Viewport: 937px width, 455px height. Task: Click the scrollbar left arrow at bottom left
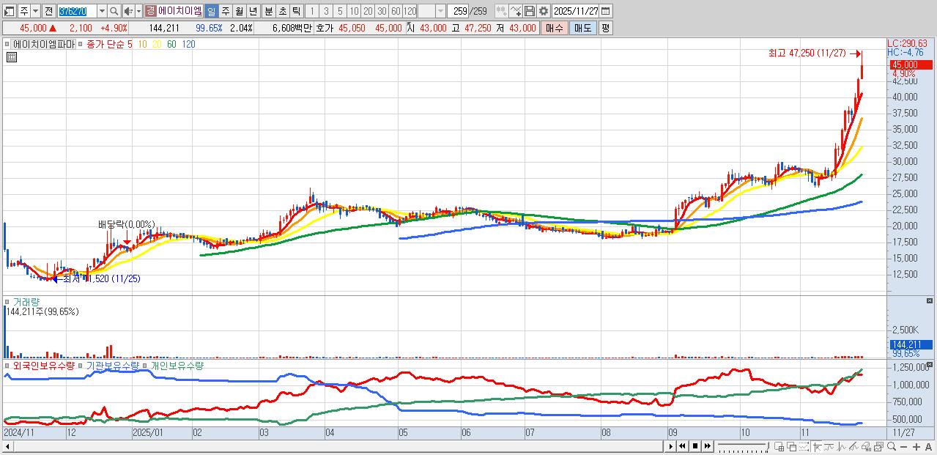point(7,446)
